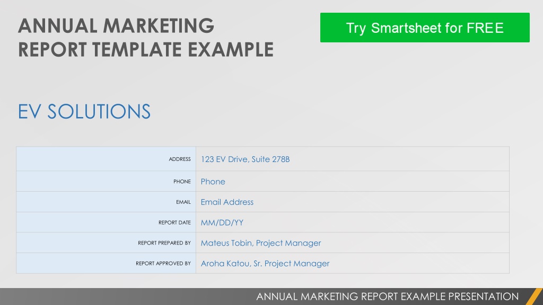This screenshot has height=305, width=543.
Task: Select the Annual Marketing Report Template Example title
Action: [146, 38]
